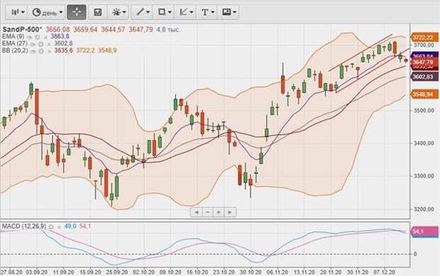Click the 3200,00 price axis label
Image resolution: width=440 pixels, height=276 pixels.
click(424, 209)
